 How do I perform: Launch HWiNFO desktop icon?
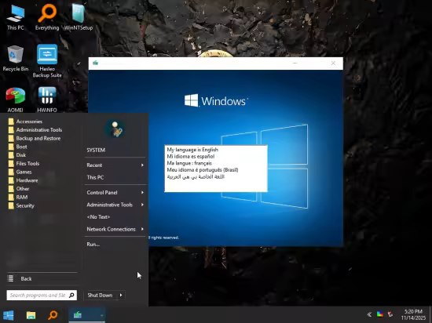(47, 100)
